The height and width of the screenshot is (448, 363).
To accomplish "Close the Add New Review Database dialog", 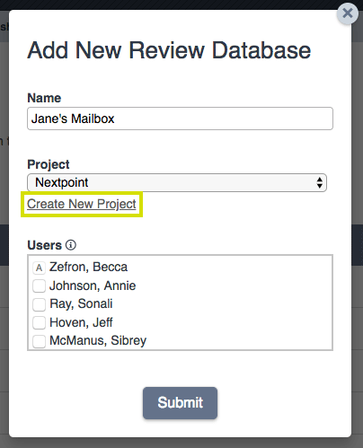I will click(348, 13).
